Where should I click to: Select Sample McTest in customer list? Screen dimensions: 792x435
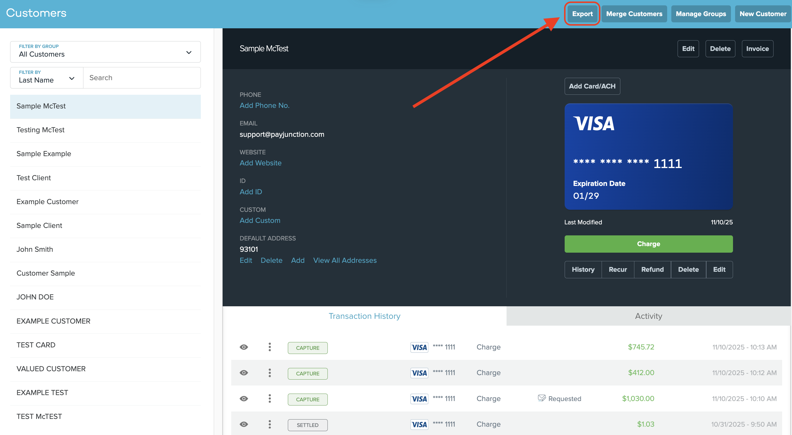(105, 106)
